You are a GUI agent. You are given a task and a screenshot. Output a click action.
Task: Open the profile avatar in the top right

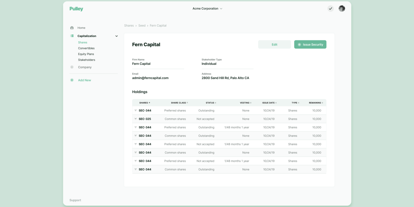pos(342,8)
